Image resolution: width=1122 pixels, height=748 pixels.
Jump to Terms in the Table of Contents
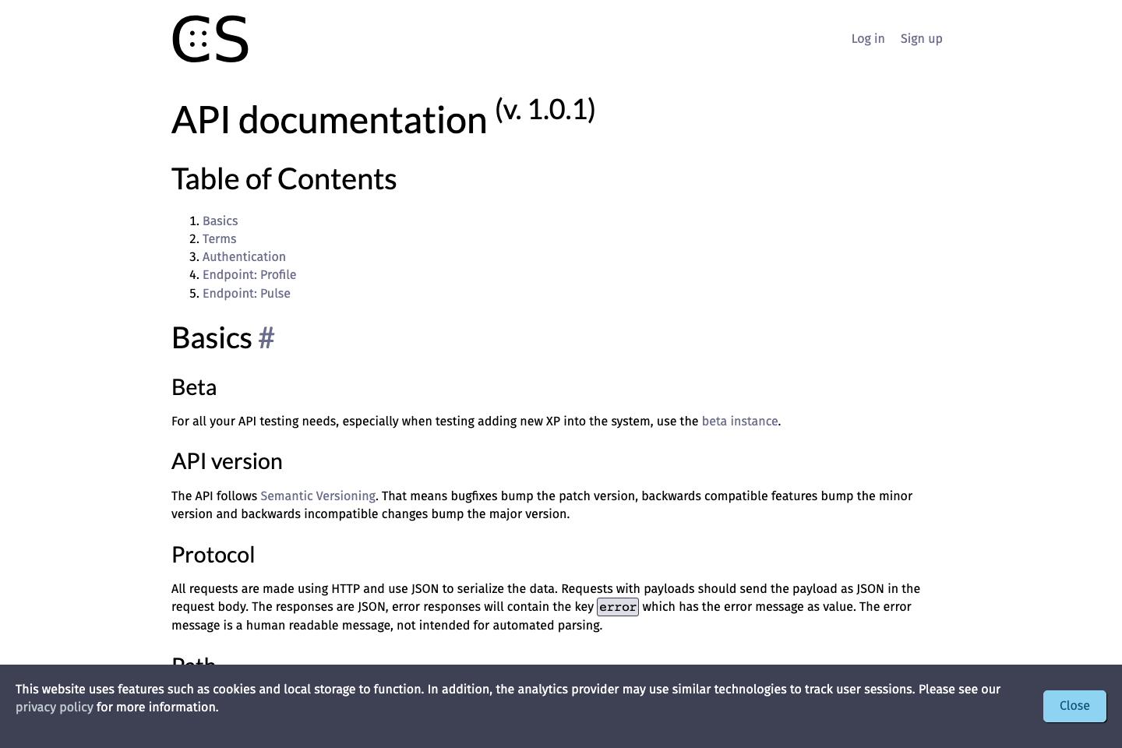[219, 239]
